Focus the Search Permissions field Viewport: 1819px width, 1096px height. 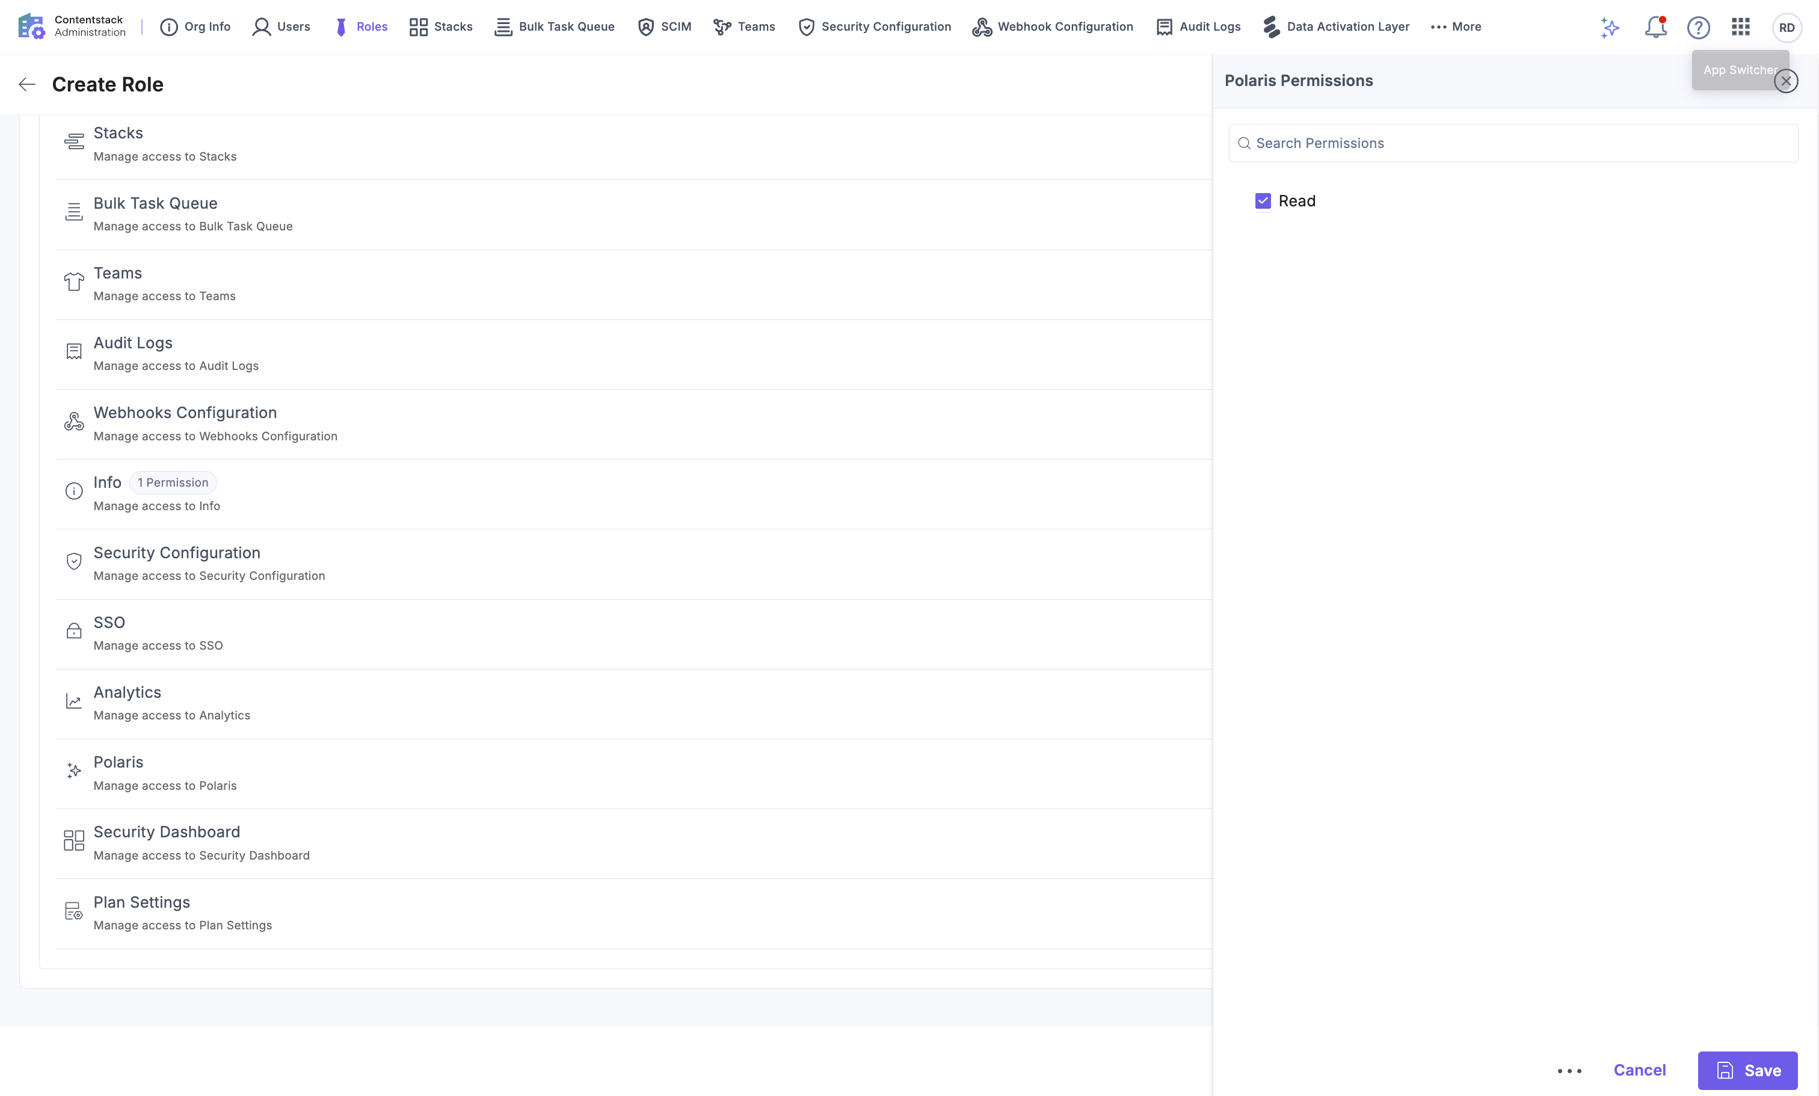pyautogui.click(x=1513, y=143)
